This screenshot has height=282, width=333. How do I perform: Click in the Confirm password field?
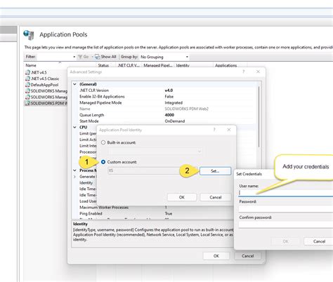tap(286, 224)
